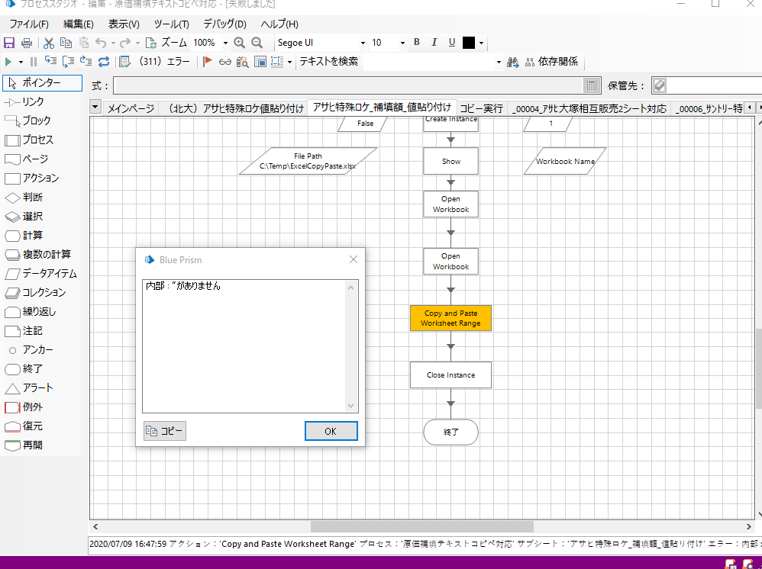Select the Show action stage
The image size is (762, 569).
coord(451,161)
